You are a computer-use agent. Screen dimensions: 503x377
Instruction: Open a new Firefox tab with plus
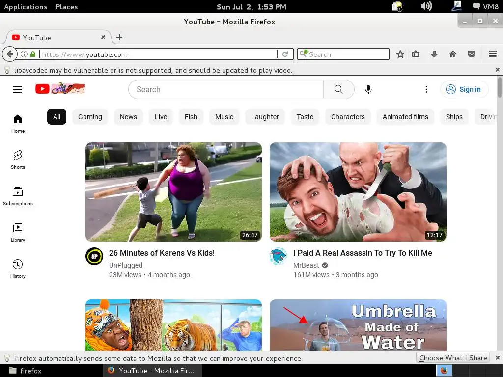click(119, 37)
